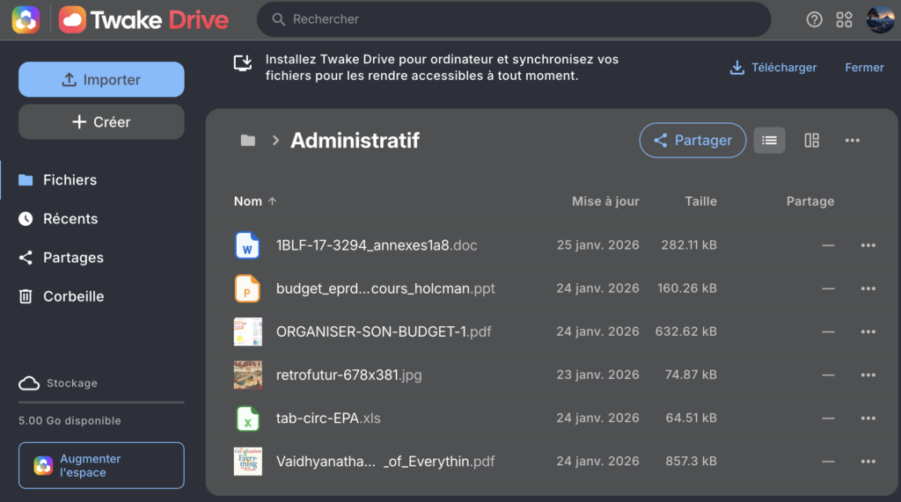Image resolution: width=901 pixels, height=502 pixels.
Task: Open more actions for ORGANISER-SON-BUDGET-1.pdf
Action: point(868,332)
